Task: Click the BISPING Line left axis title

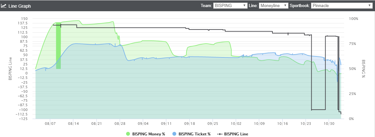Action: tap(10, 69)
